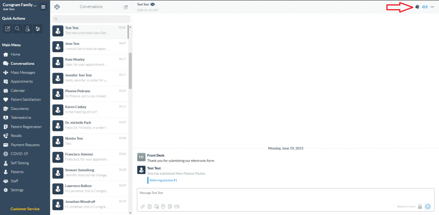Click the location pin icon in message toolbar
Viewport: 439px width, 215px height.
[163, 206]
